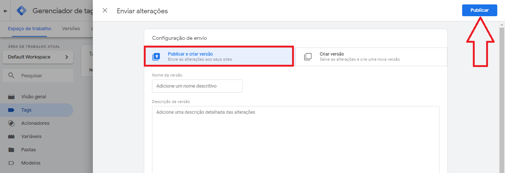The height and width of the screenshot is (173, 505).
Task: Click the Pesquisar search box
Action: (x=38, y=75)
